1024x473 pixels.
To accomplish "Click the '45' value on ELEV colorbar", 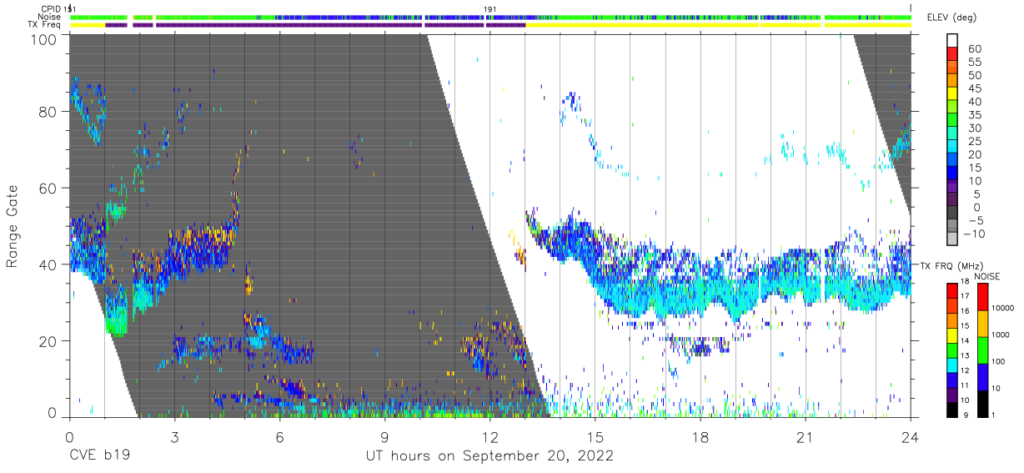I will click(x=974, y=88).
